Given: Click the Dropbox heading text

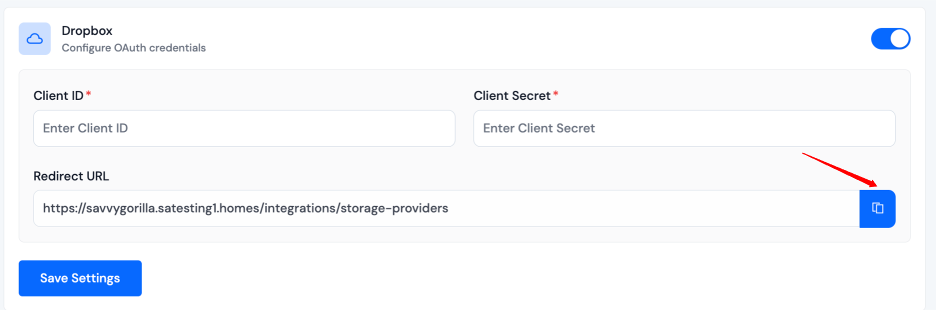Looking at the screenshot, I should (x=87, y=30).
